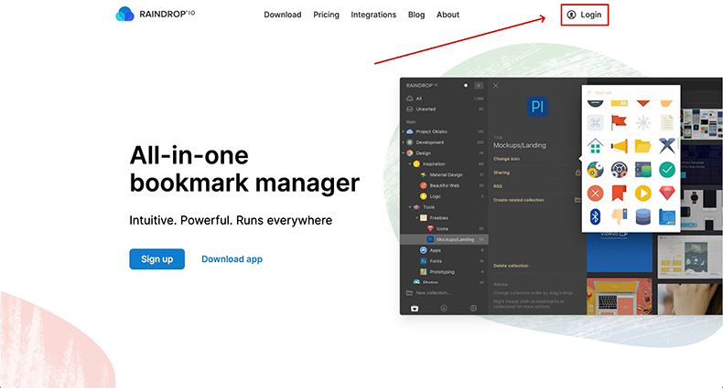The image size is (723, 388).
Task: Choose the yellow folder icon
Action: 642,146
